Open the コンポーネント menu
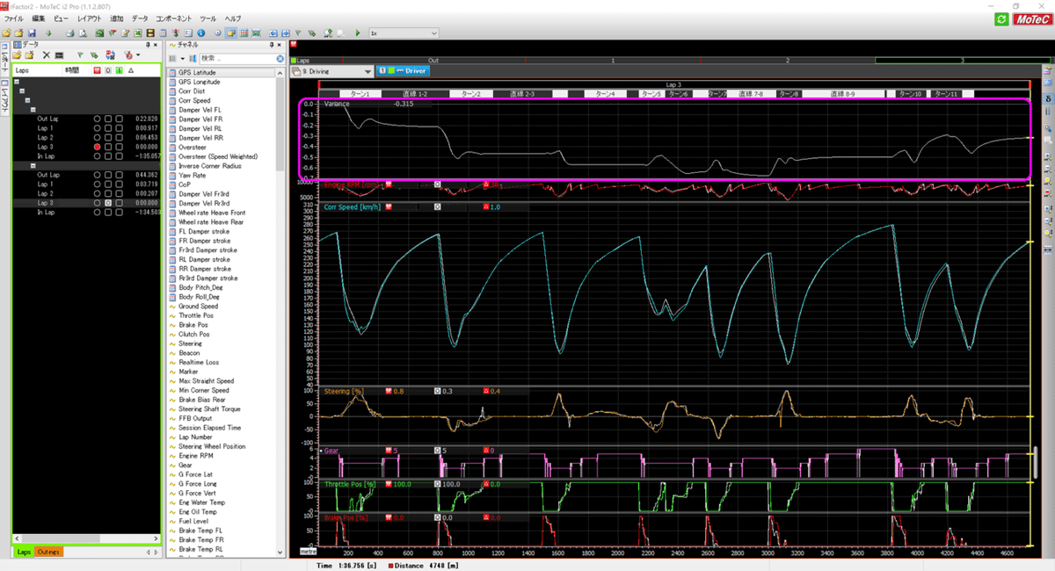 click(173, 18)
